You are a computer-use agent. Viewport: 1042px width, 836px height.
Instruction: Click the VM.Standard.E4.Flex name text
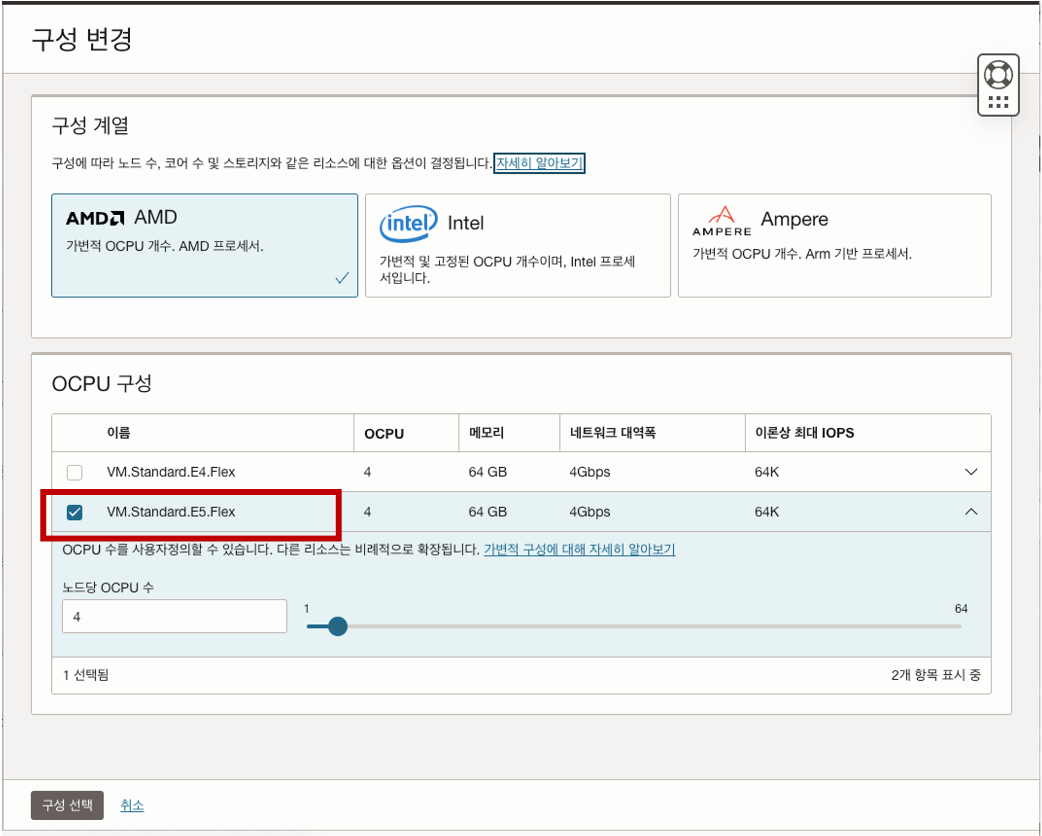pos(171,472)
